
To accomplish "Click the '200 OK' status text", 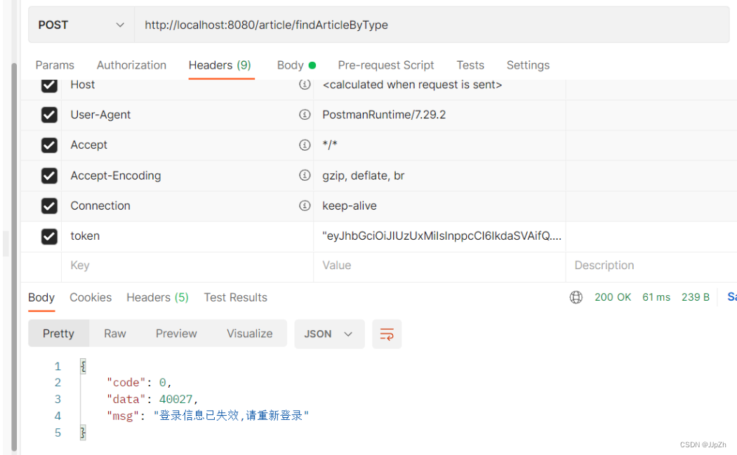I will [613, 297].
